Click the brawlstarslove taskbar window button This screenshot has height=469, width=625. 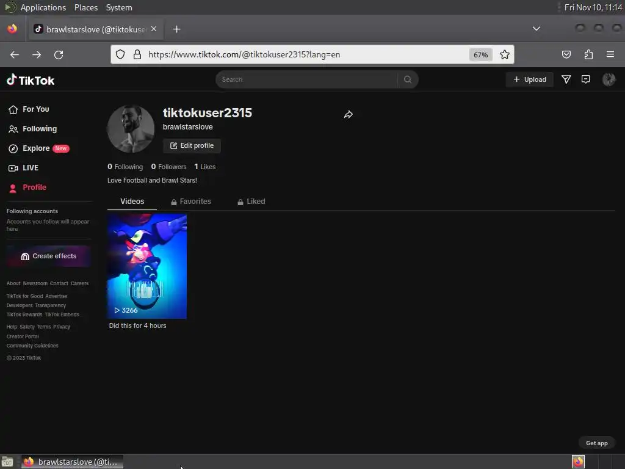pos(72,462)
